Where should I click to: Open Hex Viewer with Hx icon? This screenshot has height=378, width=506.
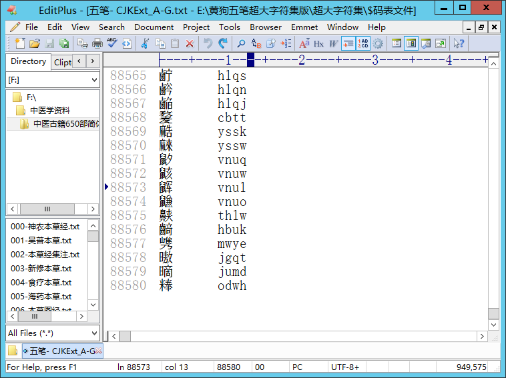click(318, 43)
